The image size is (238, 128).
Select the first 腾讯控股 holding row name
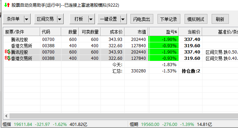pyautogui.click(x=19, y=40)
